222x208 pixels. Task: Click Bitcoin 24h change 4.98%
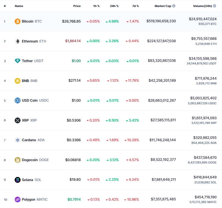click(x=112, y=21)
